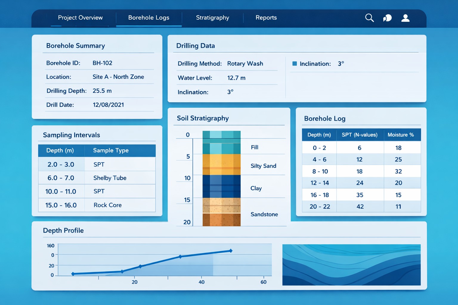This screenshot has width=458, height=305.
Task: Select the 2.0 - 3.0 SPT row
Action: [97, 164]
